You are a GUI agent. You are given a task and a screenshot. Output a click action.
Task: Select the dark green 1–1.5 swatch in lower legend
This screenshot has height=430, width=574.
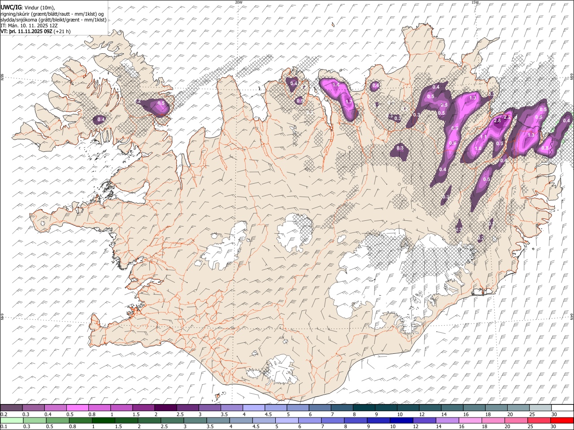[x=104, y=420]
